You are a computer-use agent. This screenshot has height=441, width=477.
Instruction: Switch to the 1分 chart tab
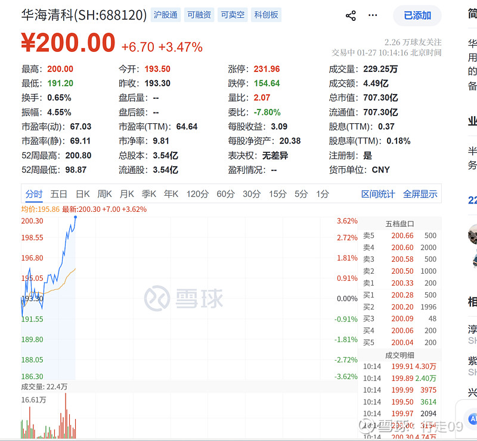click(322, 194)
